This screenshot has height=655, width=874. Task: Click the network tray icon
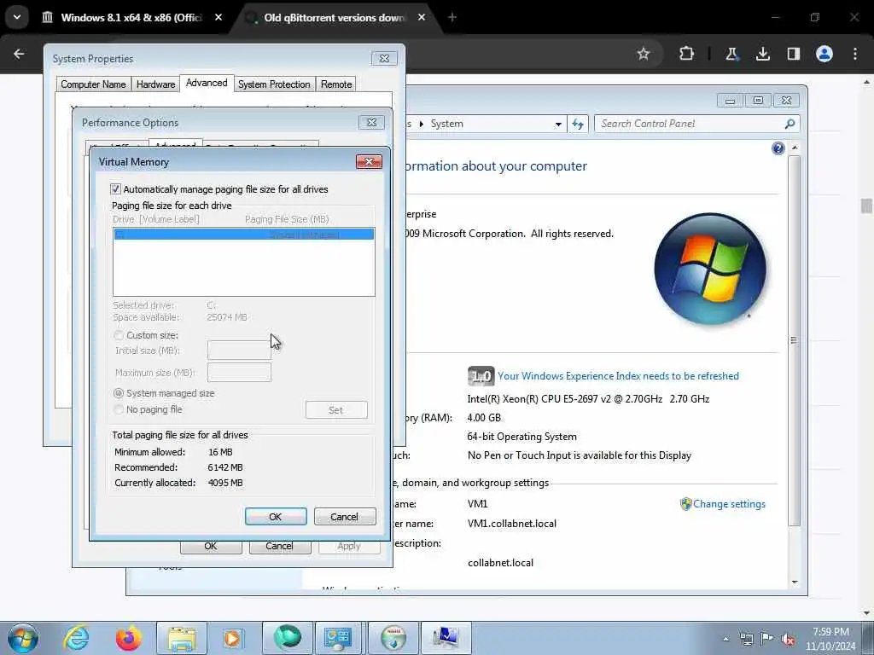point(746,639)
